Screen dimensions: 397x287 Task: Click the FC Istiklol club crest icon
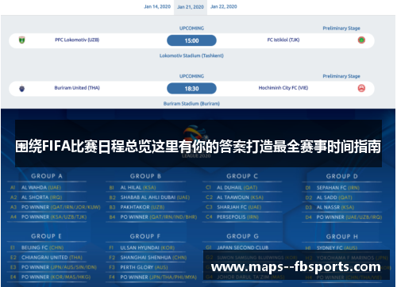pyautogui.click(x=361, y=40)
